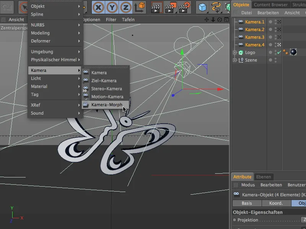Open Benutzer menu in Attribute panel

(x=296, y=185)
